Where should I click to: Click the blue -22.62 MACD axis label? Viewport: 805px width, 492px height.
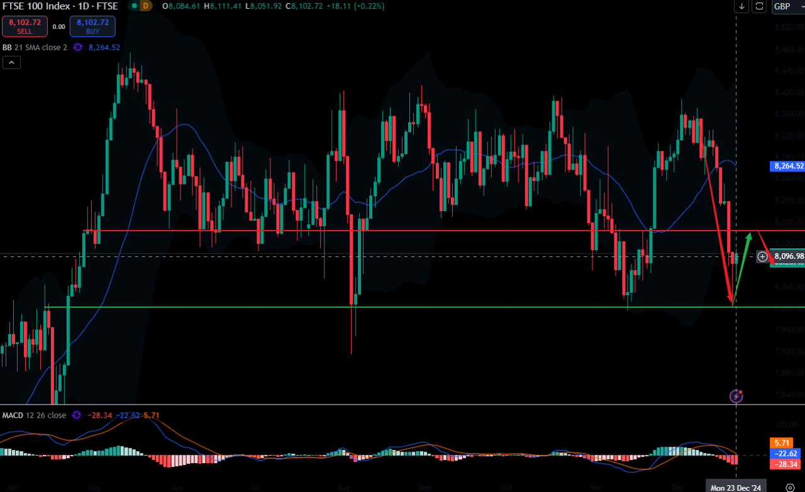click(786, 453)
